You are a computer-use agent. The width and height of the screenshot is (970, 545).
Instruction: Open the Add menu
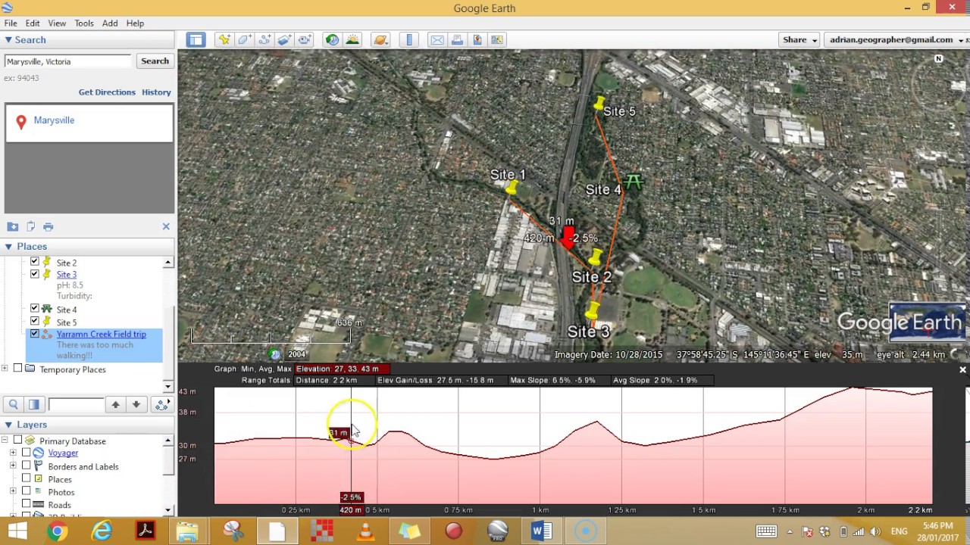[x=110, y=23]
